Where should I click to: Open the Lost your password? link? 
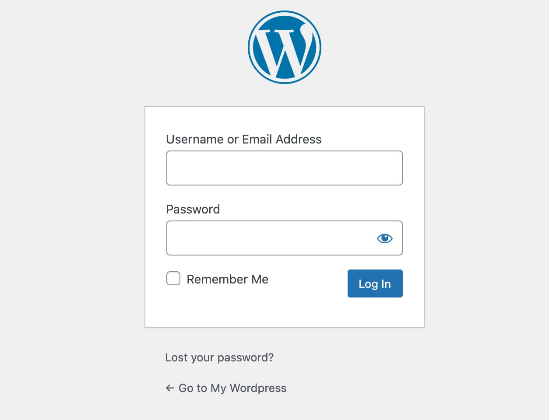[x=219, y=357]
